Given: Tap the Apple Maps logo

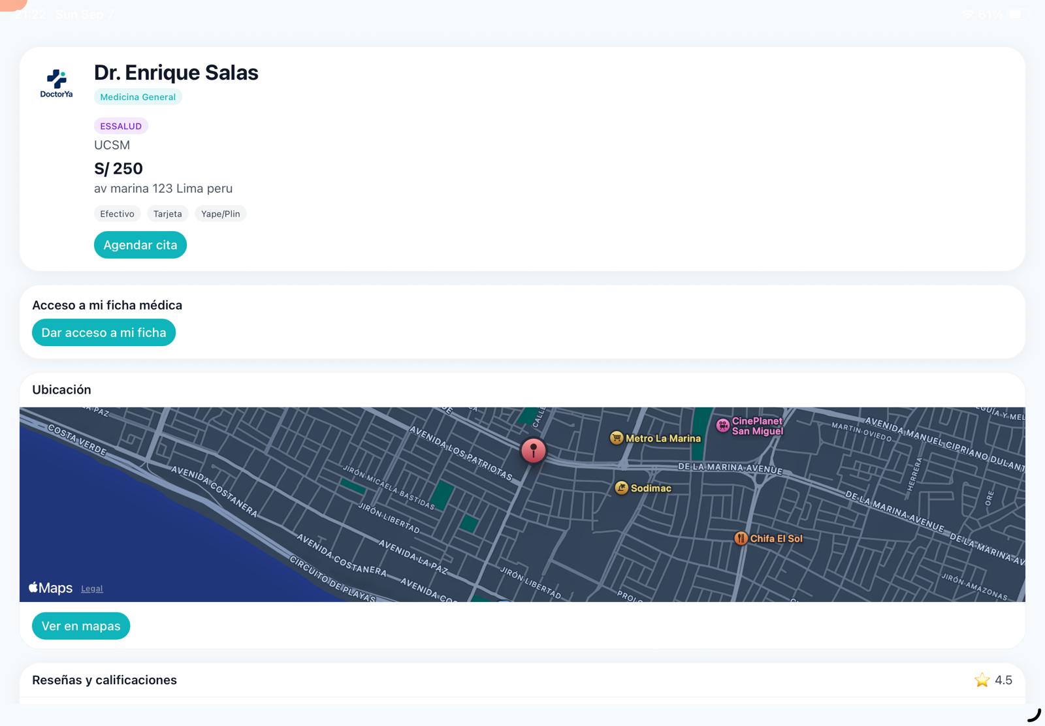Looking at the screenshot, I should pyautogui.click(x=50, y=588).
